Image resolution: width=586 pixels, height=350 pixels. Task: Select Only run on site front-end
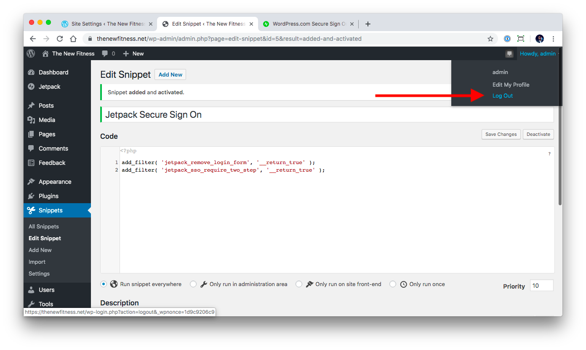tap(299, 284)
